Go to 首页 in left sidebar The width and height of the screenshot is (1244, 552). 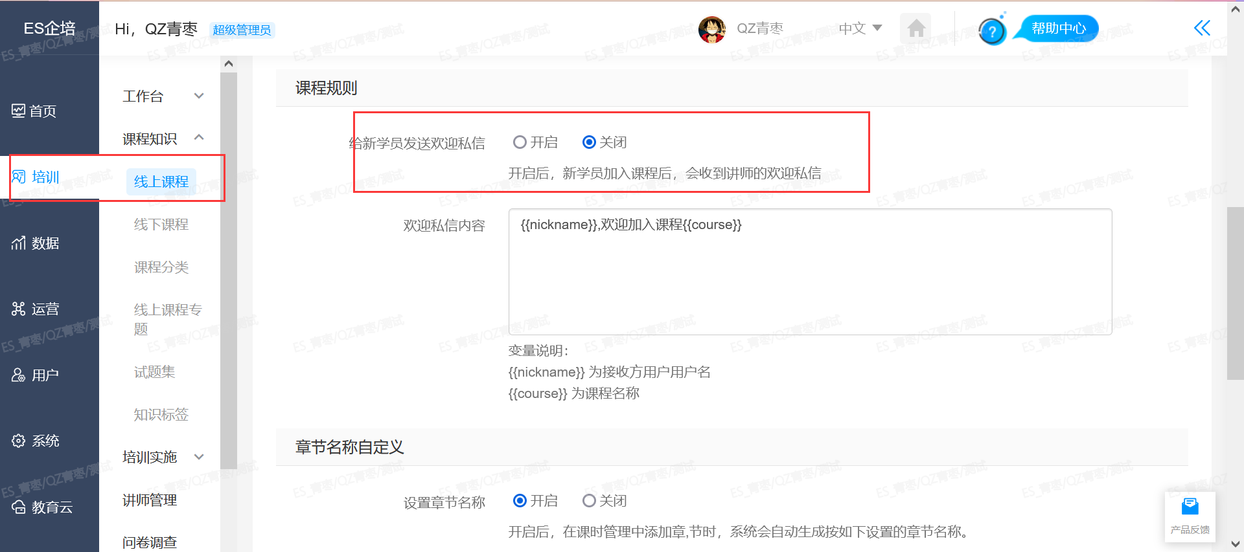click(x=34, y=111)
